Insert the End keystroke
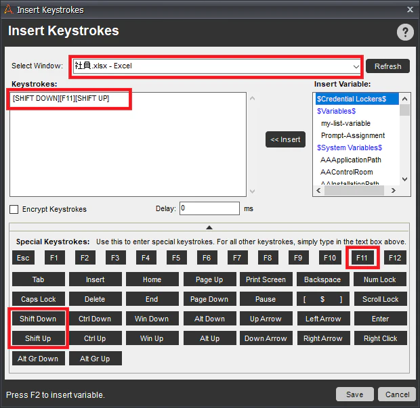The height and width of the screenshot is (408, 420). pos(152,299)
